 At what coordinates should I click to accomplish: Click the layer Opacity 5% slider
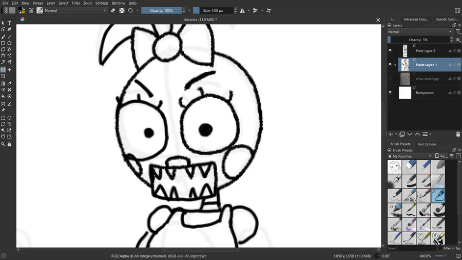(x=418, y=40)
